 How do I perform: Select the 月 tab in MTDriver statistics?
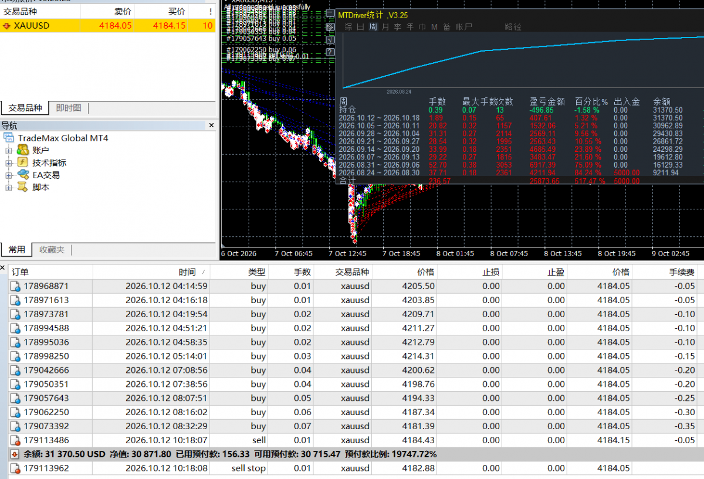pyautogui.click(x=385, y=27)
